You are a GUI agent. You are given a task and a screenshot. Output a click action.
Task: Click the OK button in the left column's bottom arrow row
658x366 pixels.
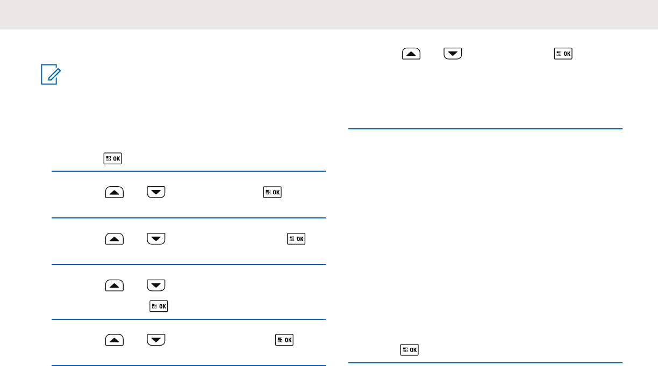[284, 340]
